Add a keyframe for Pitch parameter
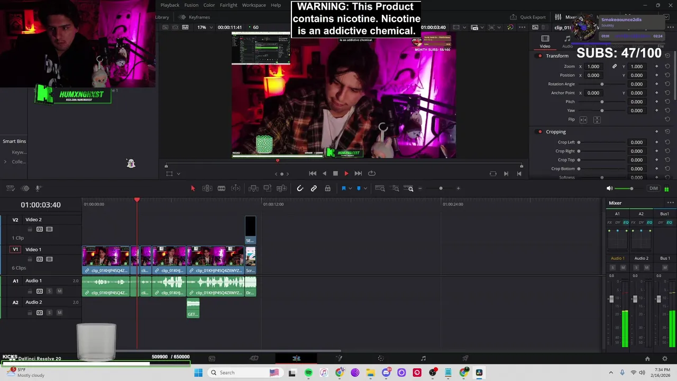 (x=657, y=102)
